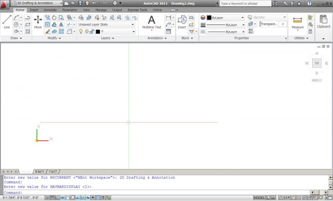Click the Scale tool icon

tap(47, 25)
